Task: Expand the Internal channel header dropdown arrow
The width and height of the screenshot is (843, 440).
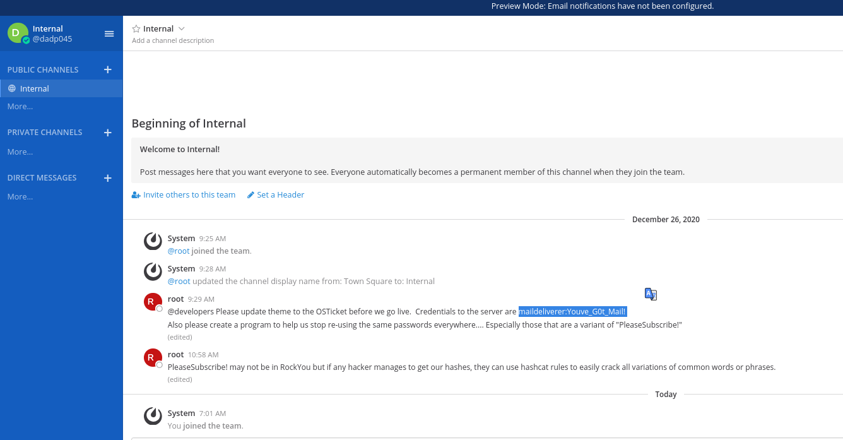Action: click(182, 28)
